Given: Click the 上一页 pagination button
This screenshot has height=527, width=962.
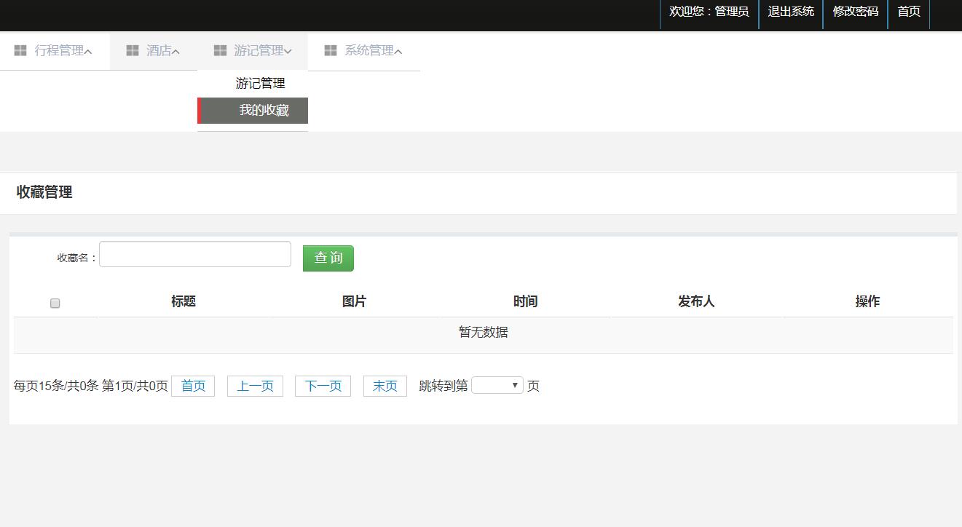Looking at the screenshot, I should (255, 386).
